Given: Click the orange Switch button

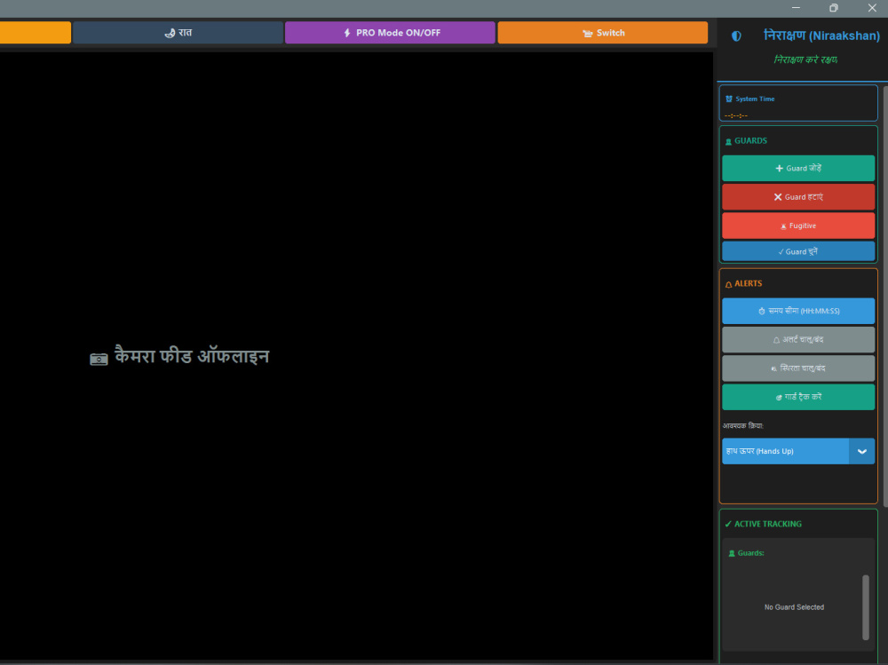Looking at the screenshot, I should pyautogui.click(x=603, y=33).
